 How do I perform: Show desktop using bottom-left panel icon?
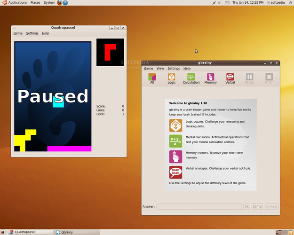[x=3, y=232]
